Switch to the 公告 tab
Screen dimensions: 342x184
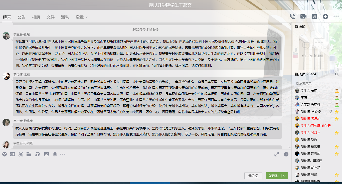[x=22, y=17]
